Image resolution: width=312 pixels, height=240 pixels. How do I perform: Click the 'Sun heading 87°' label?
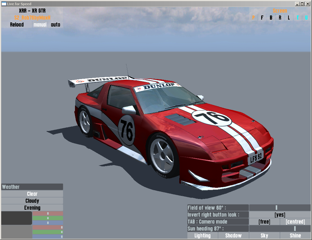[218, 229]
